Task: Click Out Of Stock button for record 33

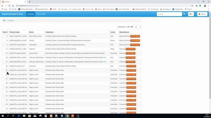Action: pos(131,104)
